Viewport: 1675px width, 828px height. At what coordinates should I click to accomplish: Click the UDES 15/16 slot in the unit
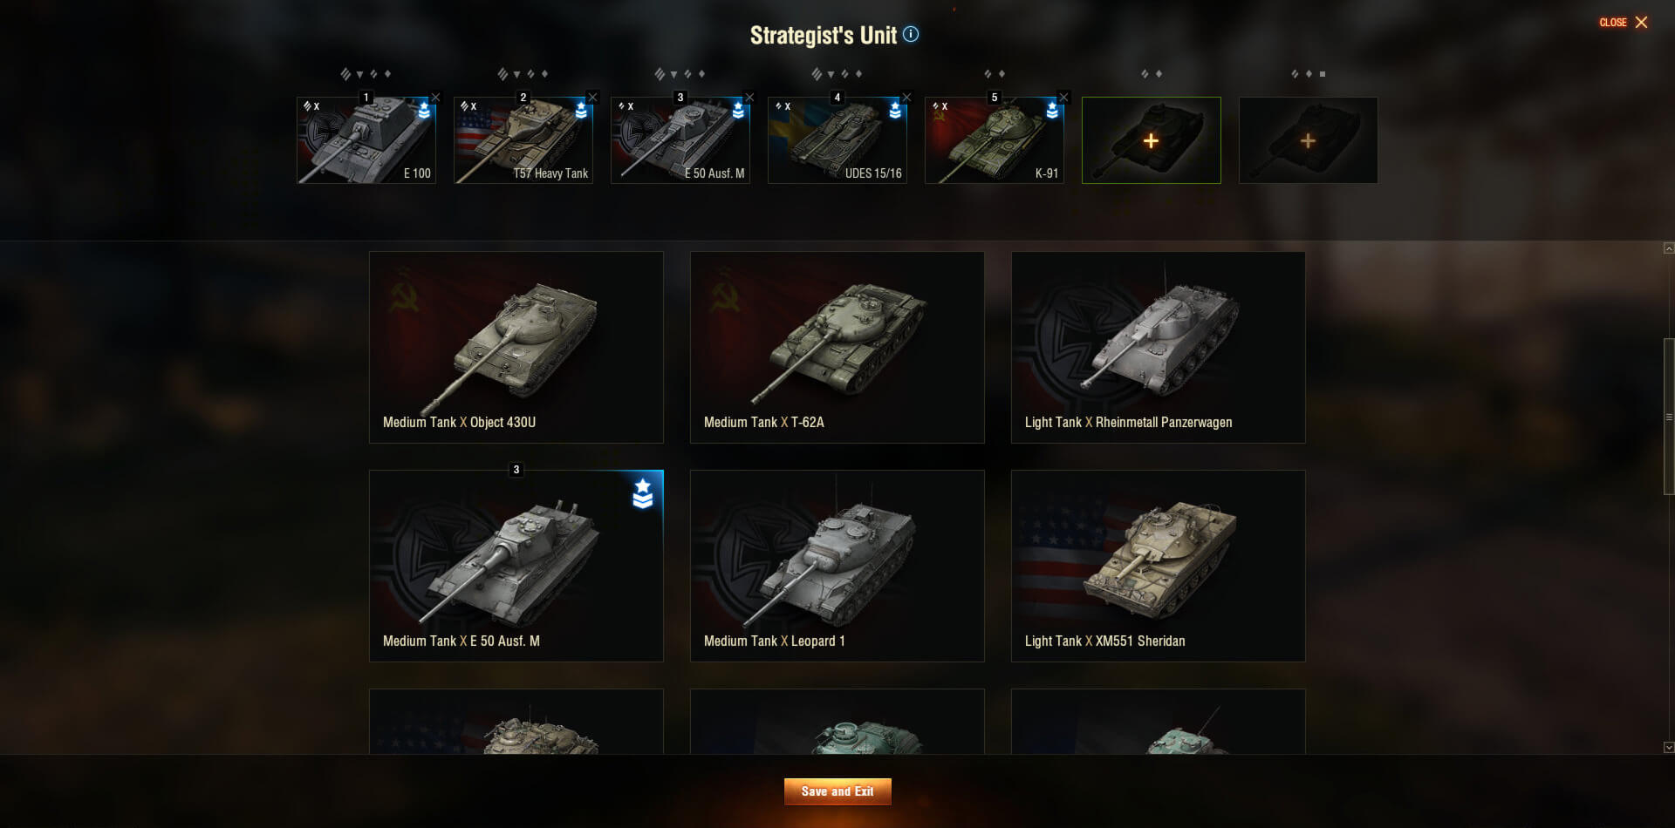pos(837,140)
